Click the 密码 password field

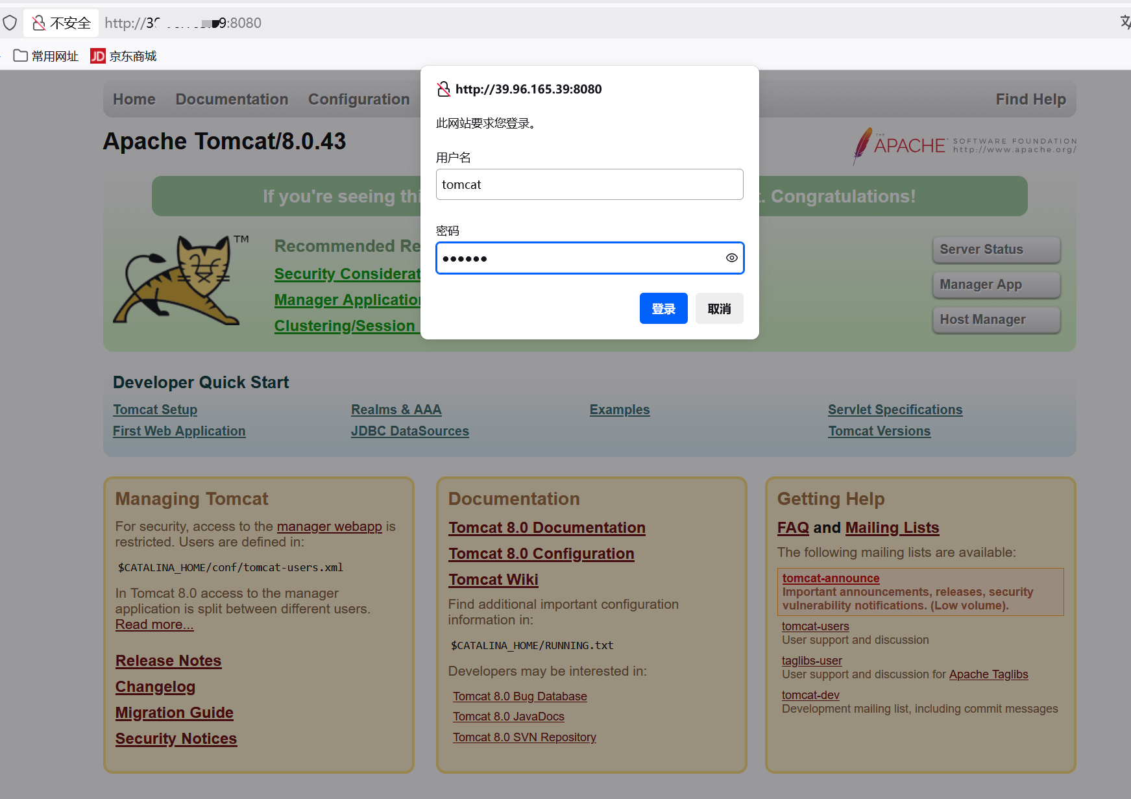pos(590,258)
